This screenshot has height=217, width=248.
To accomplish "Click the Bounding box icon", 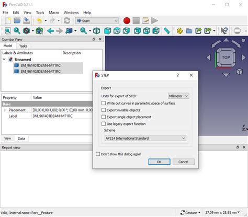I will (x=39, y=31).
